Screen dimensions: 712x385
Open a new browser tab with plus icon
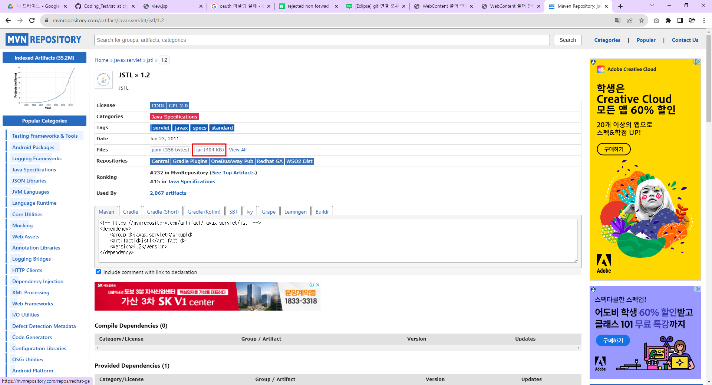pyautogui.click(x=620, y=6)
